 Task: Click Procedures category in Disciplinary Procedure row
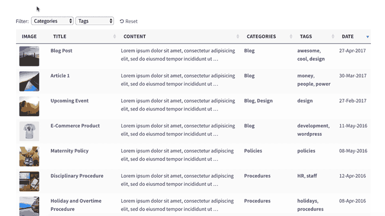257,176
